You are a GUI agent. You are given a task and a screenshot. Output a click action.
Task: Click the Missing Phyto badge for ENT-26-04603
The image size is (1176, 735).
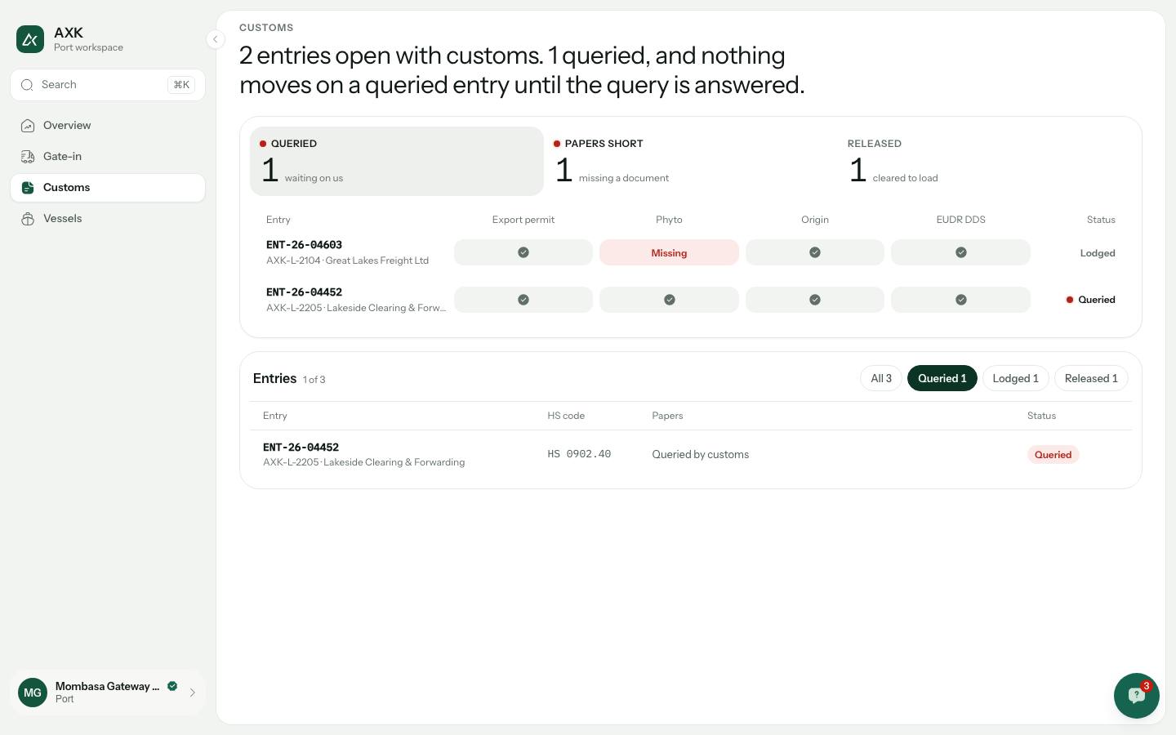point(669,252)
